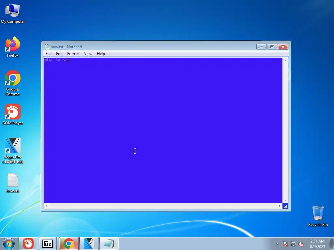Close the how.txt Notepad window
Viewport: 334px width, 250px height.
283,47
